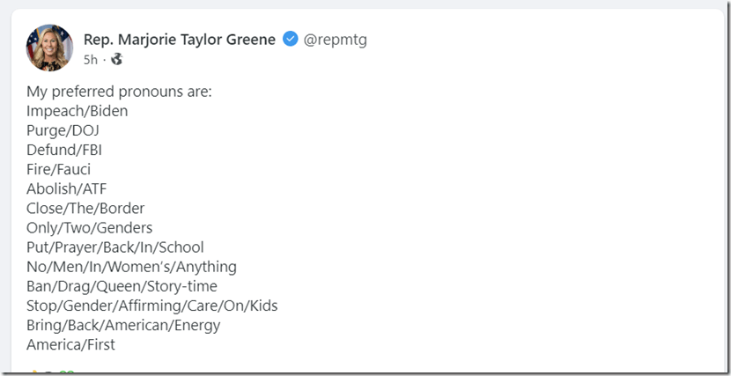Click the "Ban/Drag/Queen/Story-time" text line
Image resolution: width=731 pixels, height=376 pixels.
point(122,286)
